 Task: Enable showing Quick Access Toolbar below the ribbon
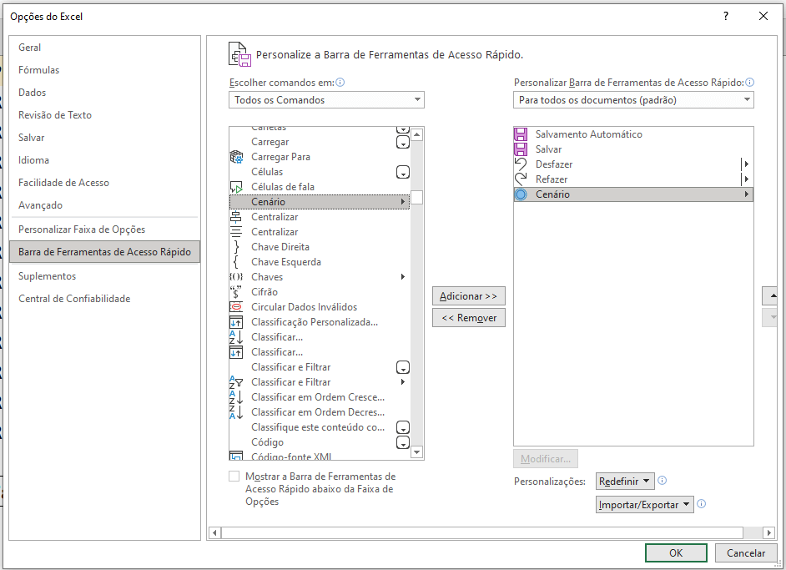[234, 477]
